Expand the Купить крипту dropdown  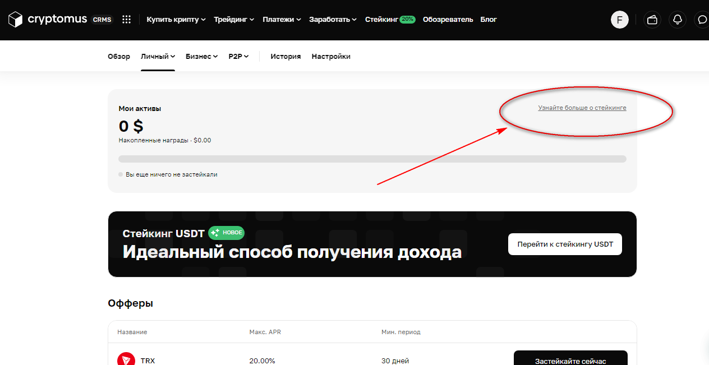click(176, 20)
